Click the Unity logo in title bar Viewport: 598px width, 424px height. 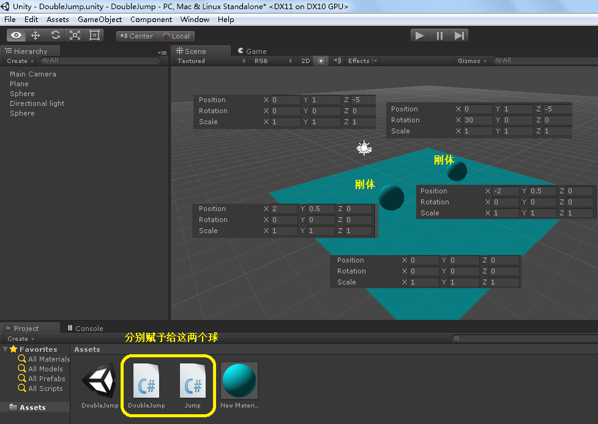tap(6, 6)
